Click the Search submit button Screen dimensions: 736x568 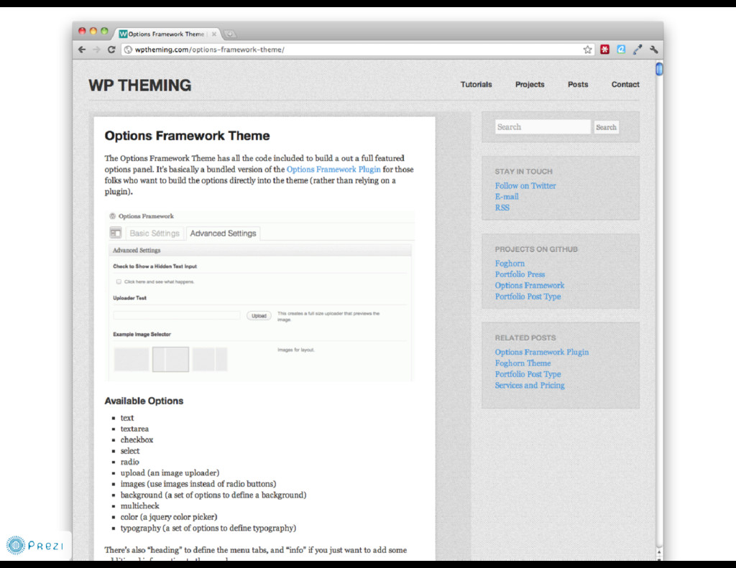tap(606, 127)
